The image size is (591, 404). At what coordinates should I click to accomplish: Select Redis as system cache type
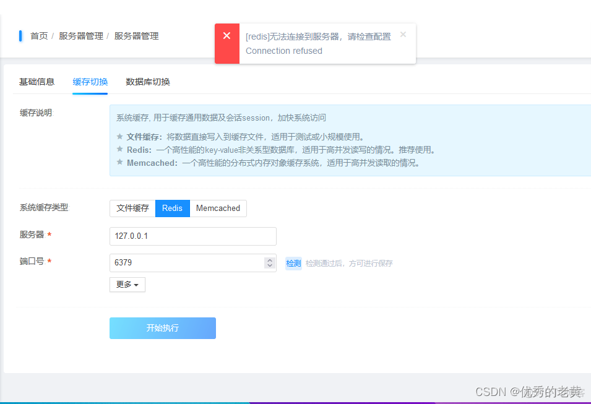(x=172, y=208)
